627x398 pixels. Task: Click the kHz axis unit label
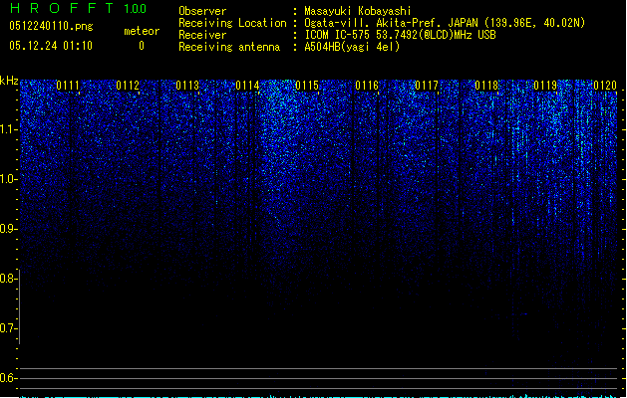pyautogui.click(x=9, y=81)
